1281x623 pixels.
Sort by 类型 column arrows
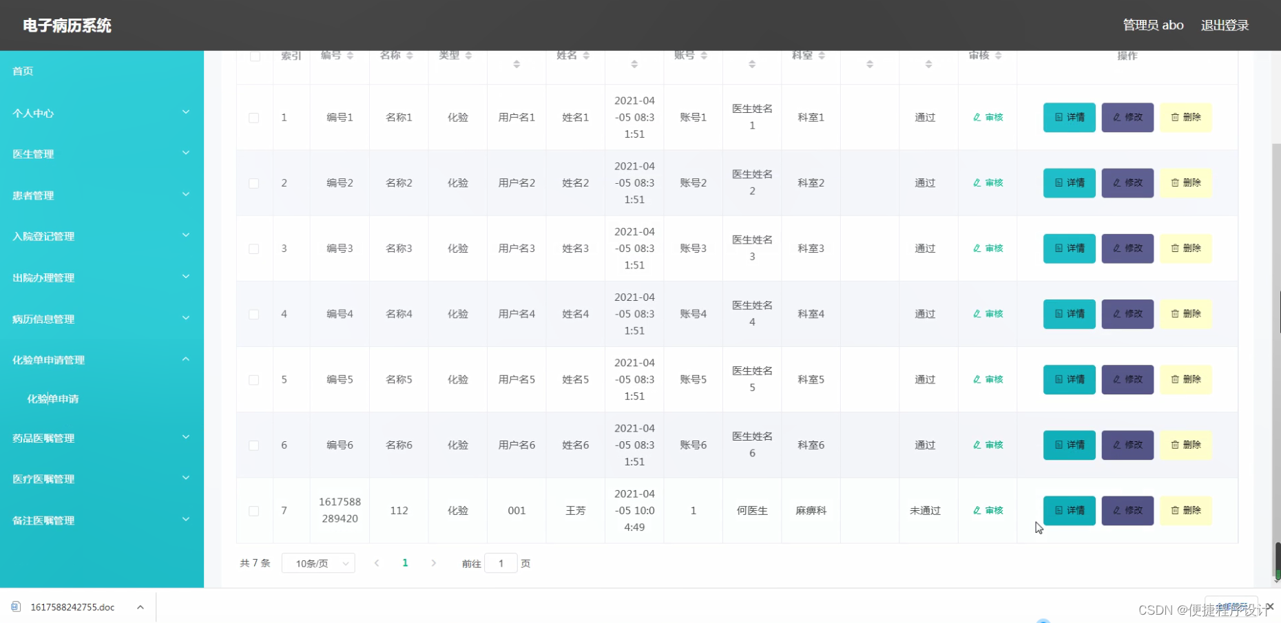468,56
